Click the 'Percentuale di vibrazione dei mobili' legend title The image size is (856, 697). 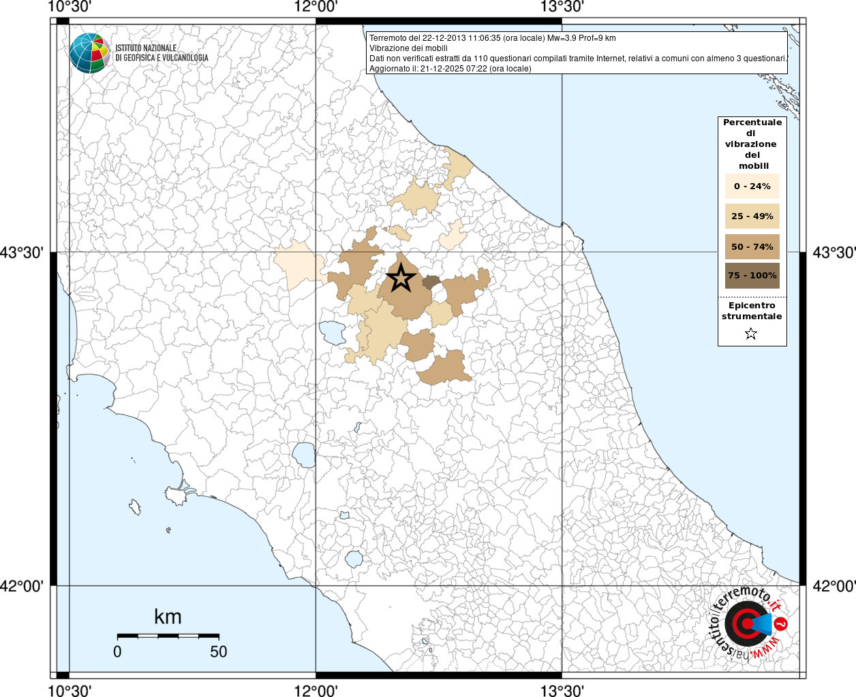pos(752,144)
